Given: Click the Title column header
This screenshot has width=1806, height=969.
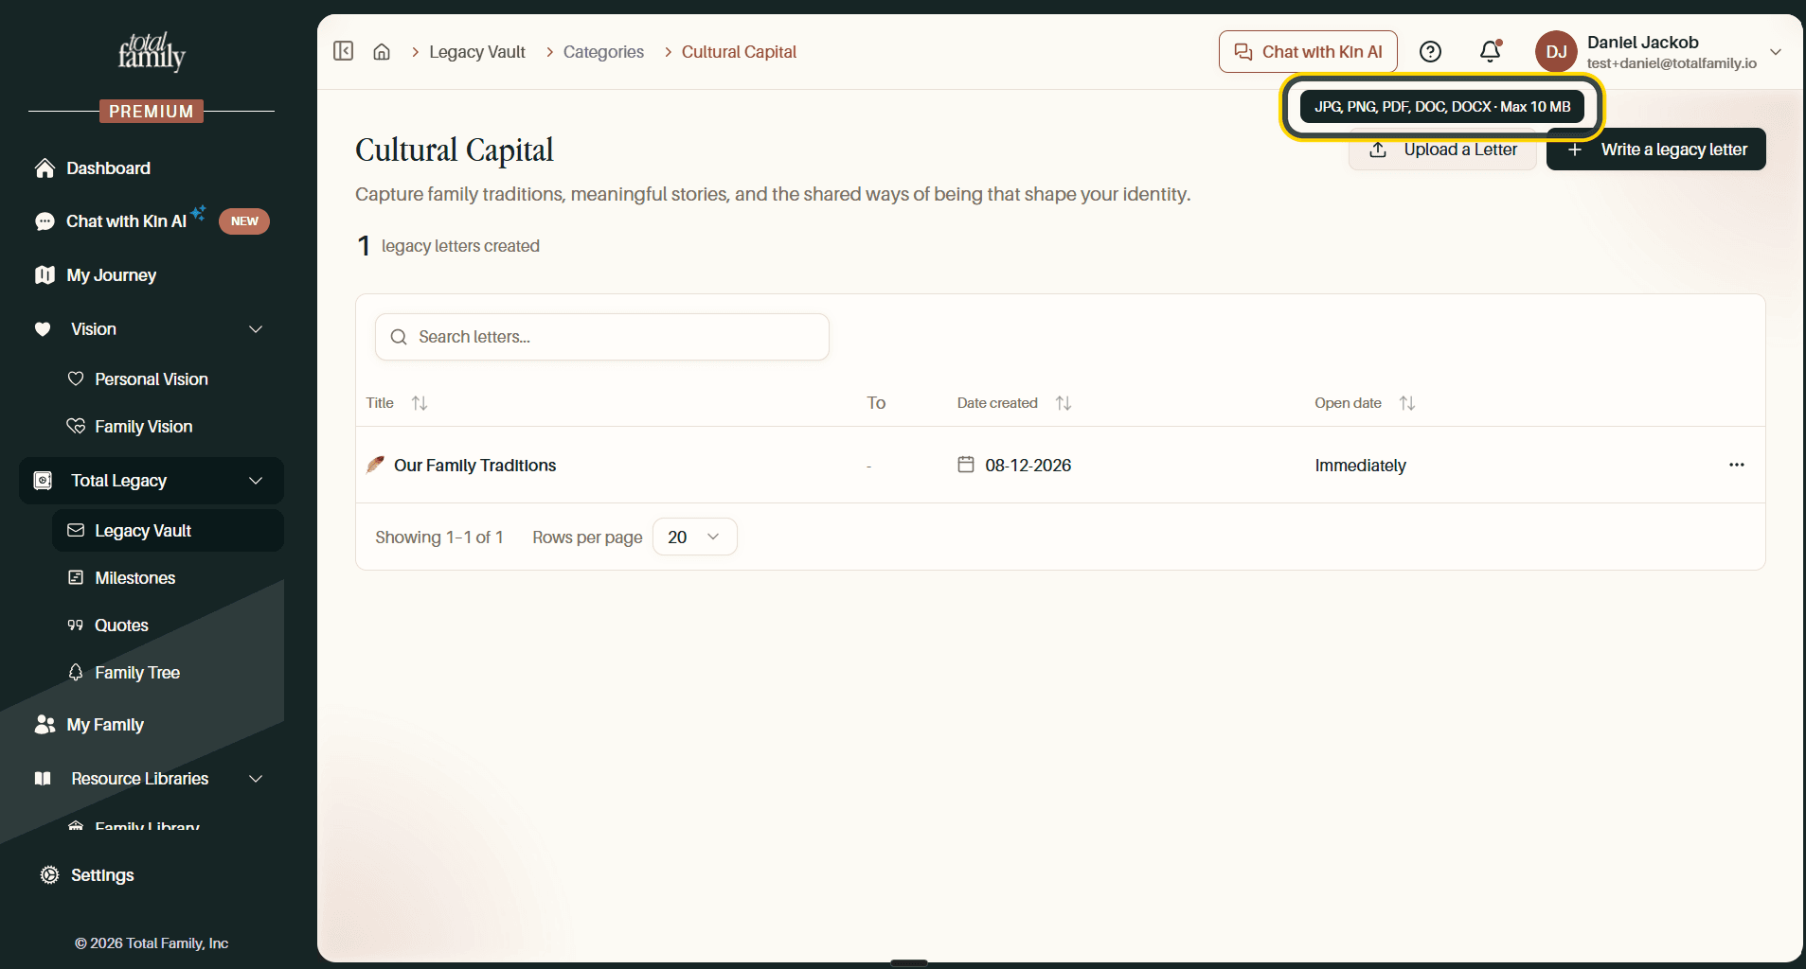Looking at the screenshot, I should [x=380, y=403].
